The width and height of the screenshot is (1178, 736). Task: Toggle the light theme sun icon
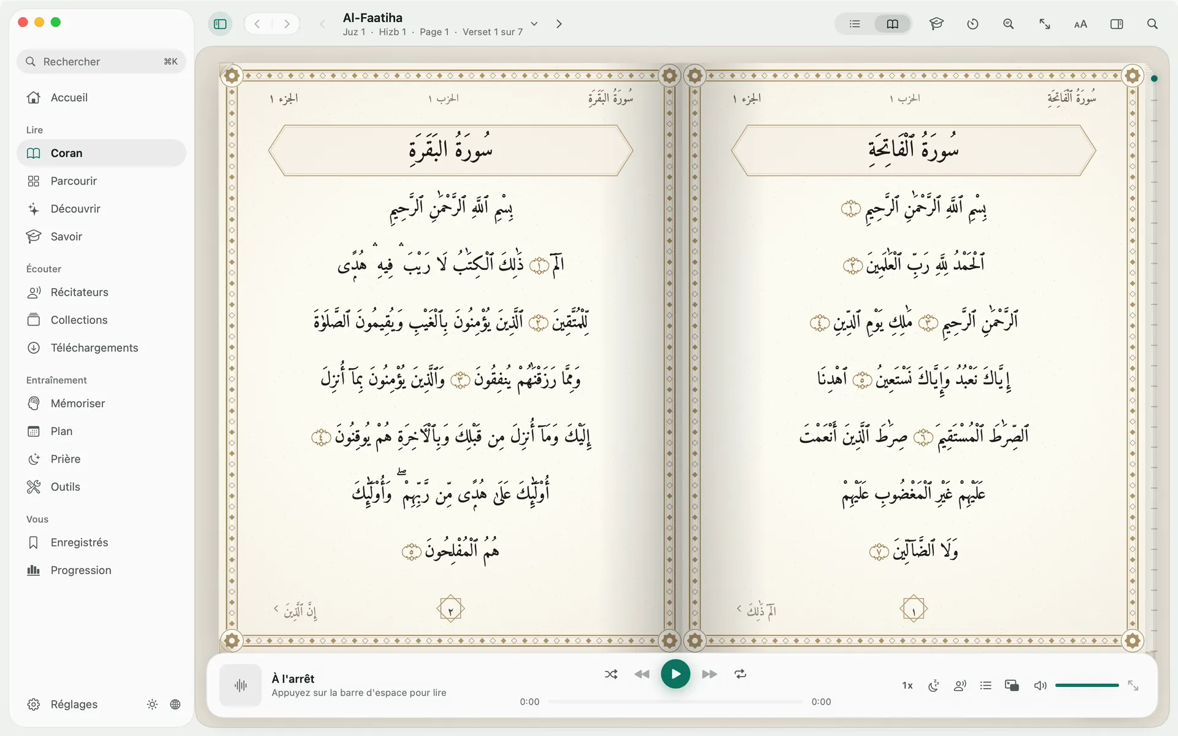tap(152, 704)
